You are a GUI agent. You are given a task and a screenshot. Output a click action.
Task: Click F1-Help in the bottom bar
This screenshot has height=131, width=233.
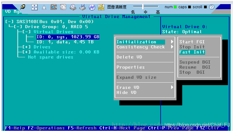[15, 128]
